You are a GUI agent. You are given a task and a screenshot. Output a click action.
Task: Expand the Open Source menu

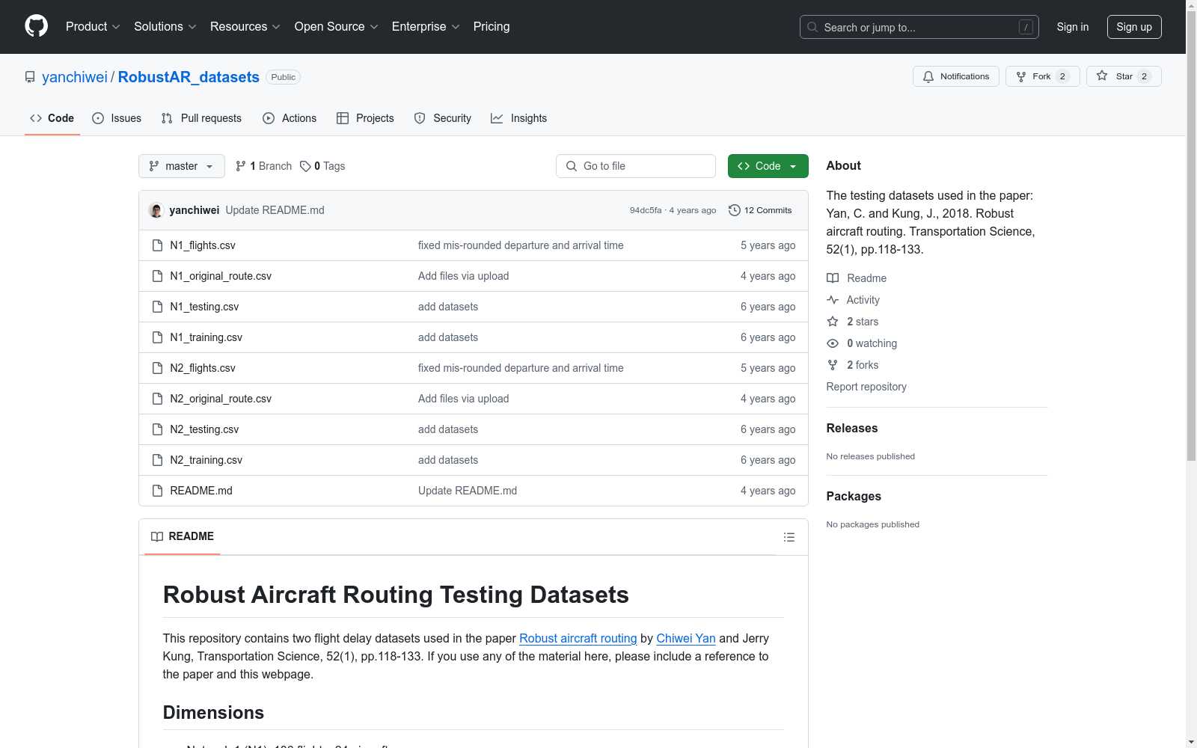click(x=337, y=26)
